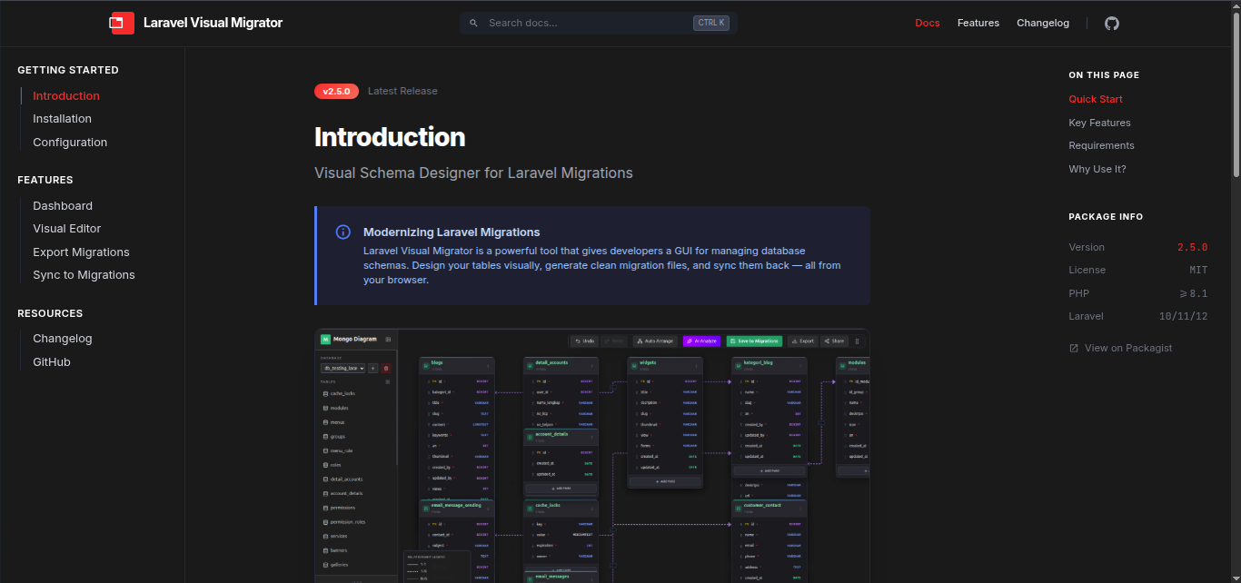Click the MIT license value
This screenshot has width=1241, height=583.
tap(1198, 271)
